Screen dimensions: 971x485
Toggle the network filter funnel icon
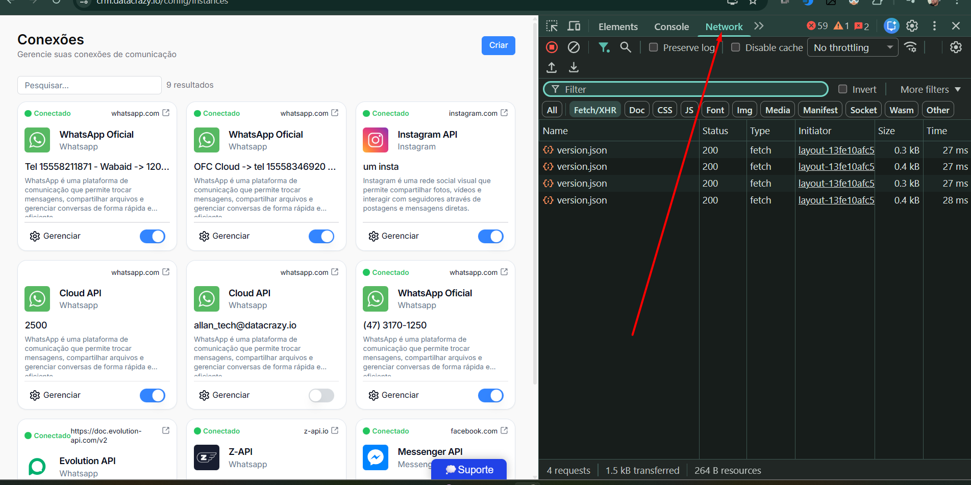[604, 47]
